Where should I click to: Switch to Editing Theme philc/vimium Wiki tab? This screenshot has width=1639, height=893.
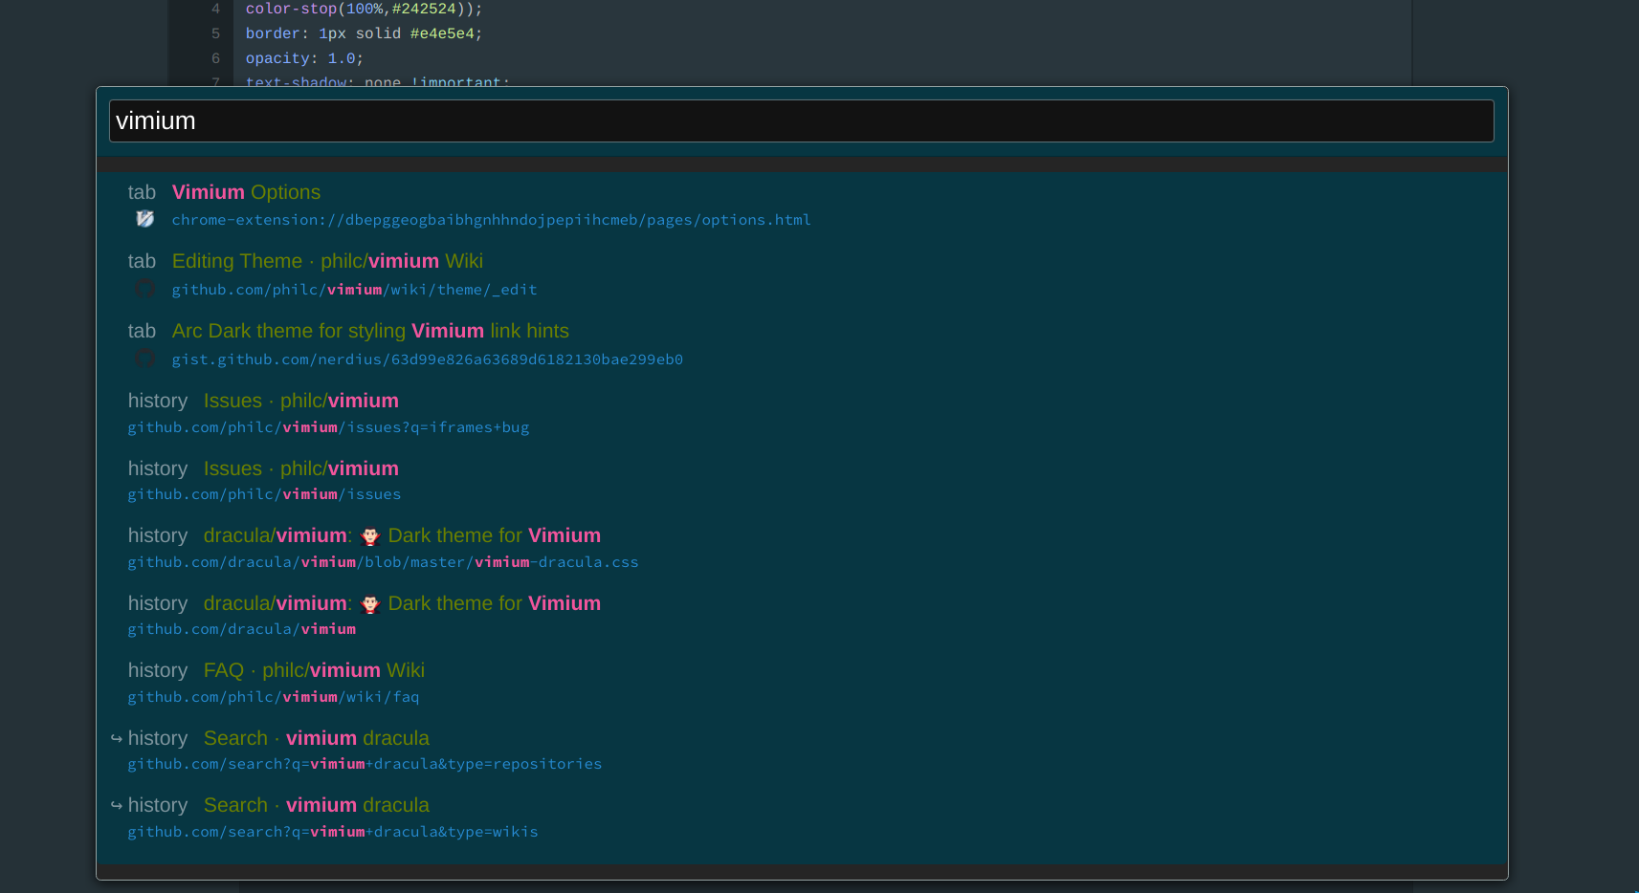point(802,274)
